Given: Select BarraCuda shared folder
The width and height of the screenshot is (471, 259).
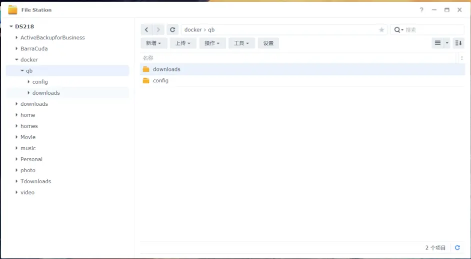Looking at the screenshot, I should (34, 48).
